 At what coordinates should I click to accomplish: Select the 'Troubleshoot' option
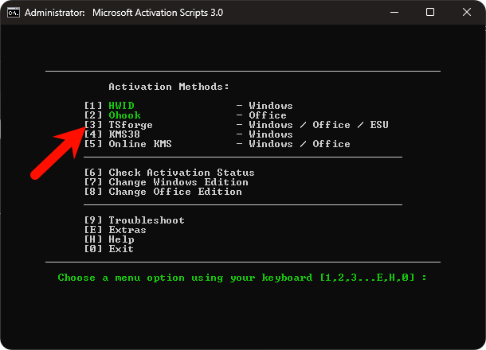(147, 220)
